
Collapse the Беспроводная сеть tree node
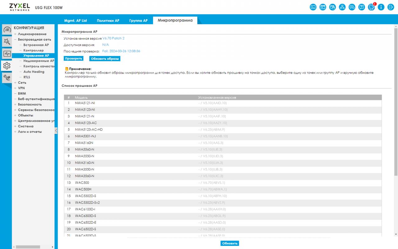tap(15, 40)
